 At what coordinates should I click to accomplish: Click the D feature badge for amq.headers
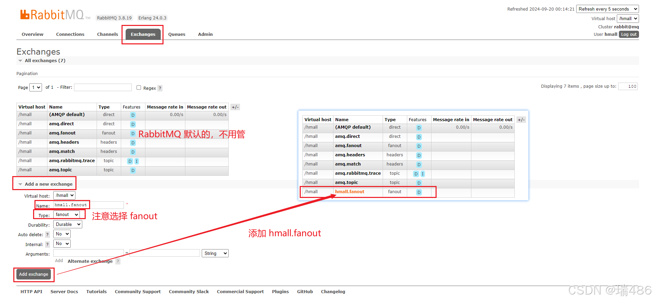[133, 143]
